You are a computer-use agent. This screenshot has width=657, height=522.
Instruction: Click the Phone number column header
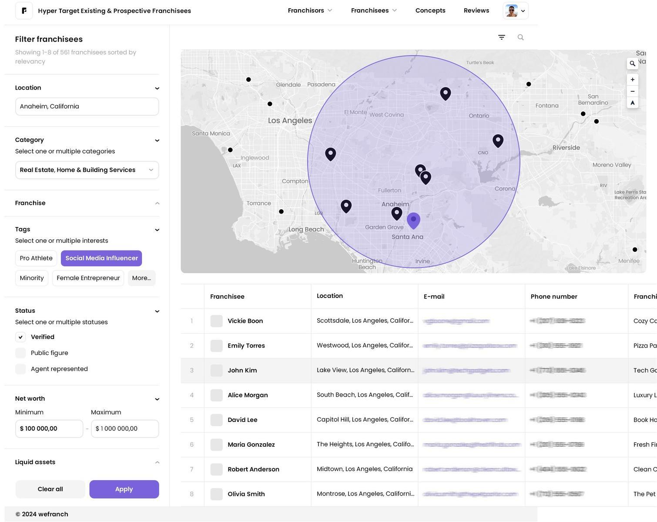click(x=554, y=297)
